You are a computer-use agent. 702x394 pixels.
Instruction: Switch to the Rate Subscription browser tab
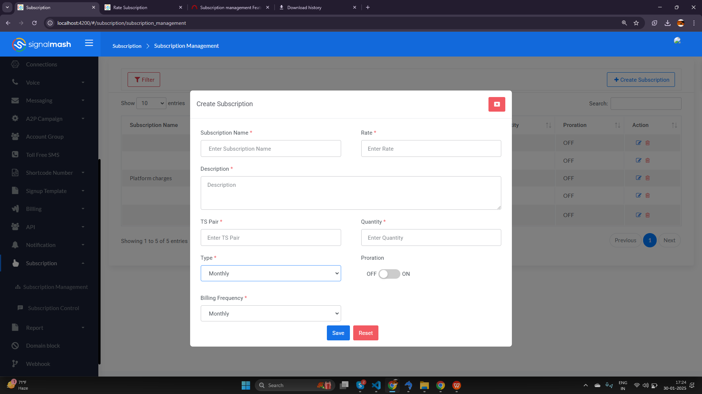point(143,7)
